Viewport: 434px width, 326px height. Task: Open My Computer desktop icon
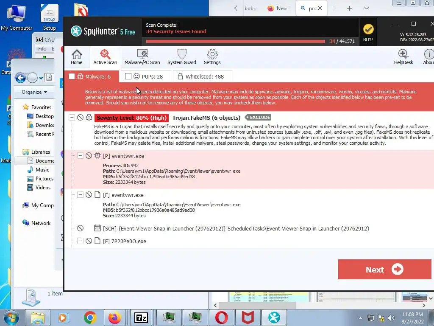pyautogui.click(x=17, y=18)
